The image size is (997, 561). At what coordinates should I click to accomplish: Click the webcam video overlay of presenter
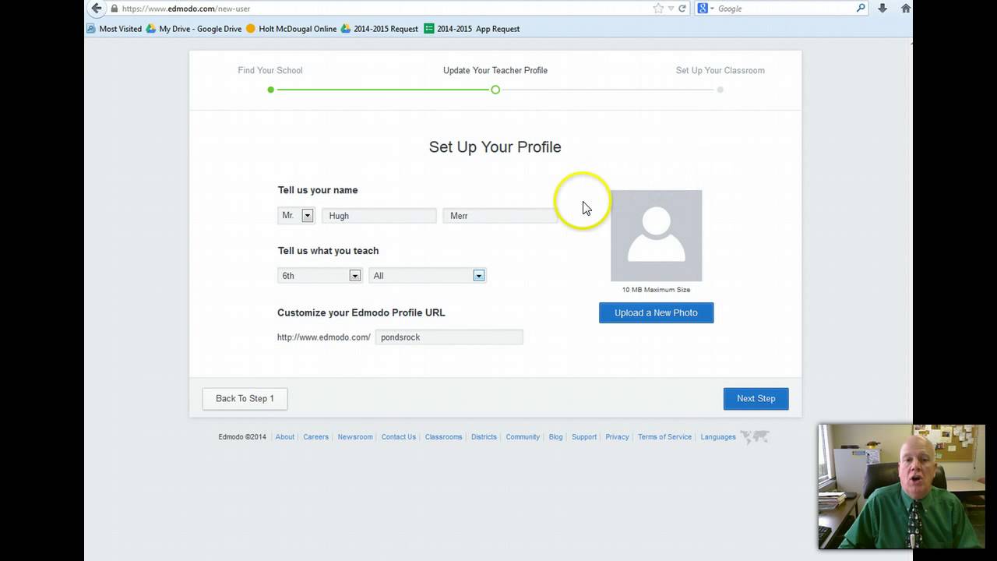click(902, 487)
